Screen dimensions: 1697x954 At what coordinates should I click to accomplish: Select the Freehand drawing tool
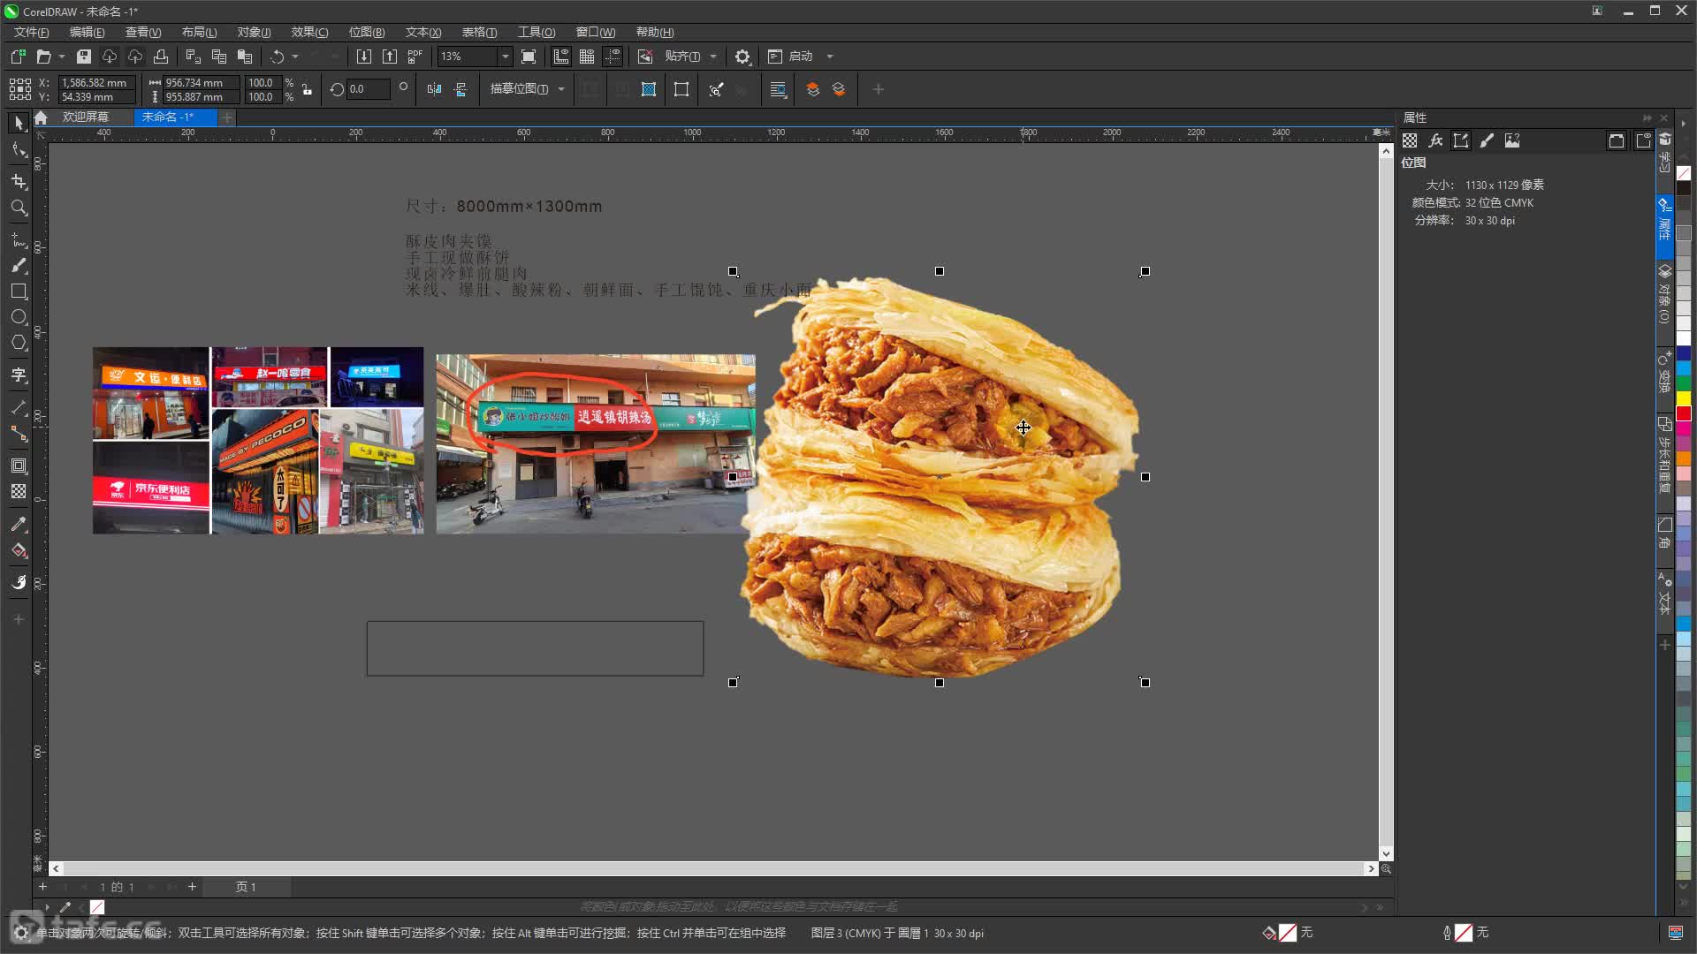[x=19, y=239]
